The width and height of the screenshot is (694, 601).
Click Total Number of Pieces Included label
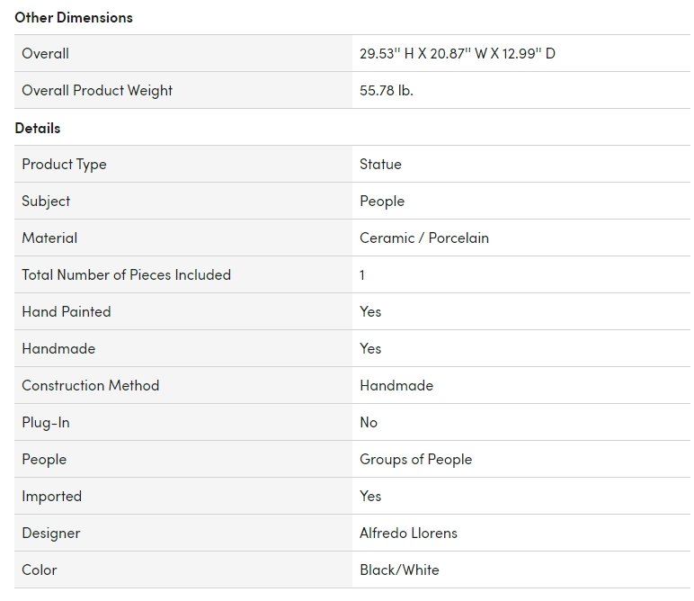pos(126,274)
